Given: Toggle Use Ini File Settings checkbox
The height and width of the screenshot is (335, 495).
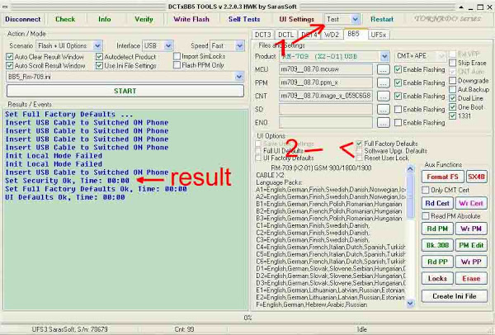Looking at the screenshot, I should pyautogui.click(x=99, y=66).
